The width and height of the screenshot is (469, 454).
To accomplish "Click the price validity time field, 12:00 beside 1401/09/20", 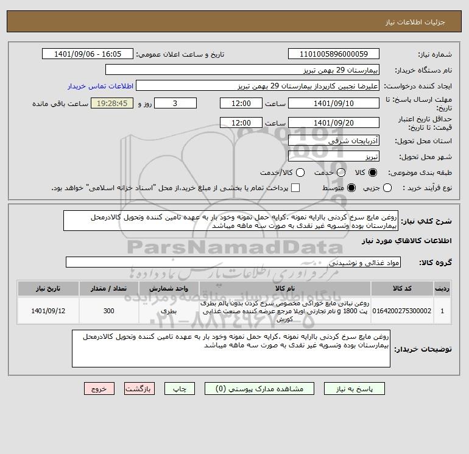I will [x=241, y=122].
